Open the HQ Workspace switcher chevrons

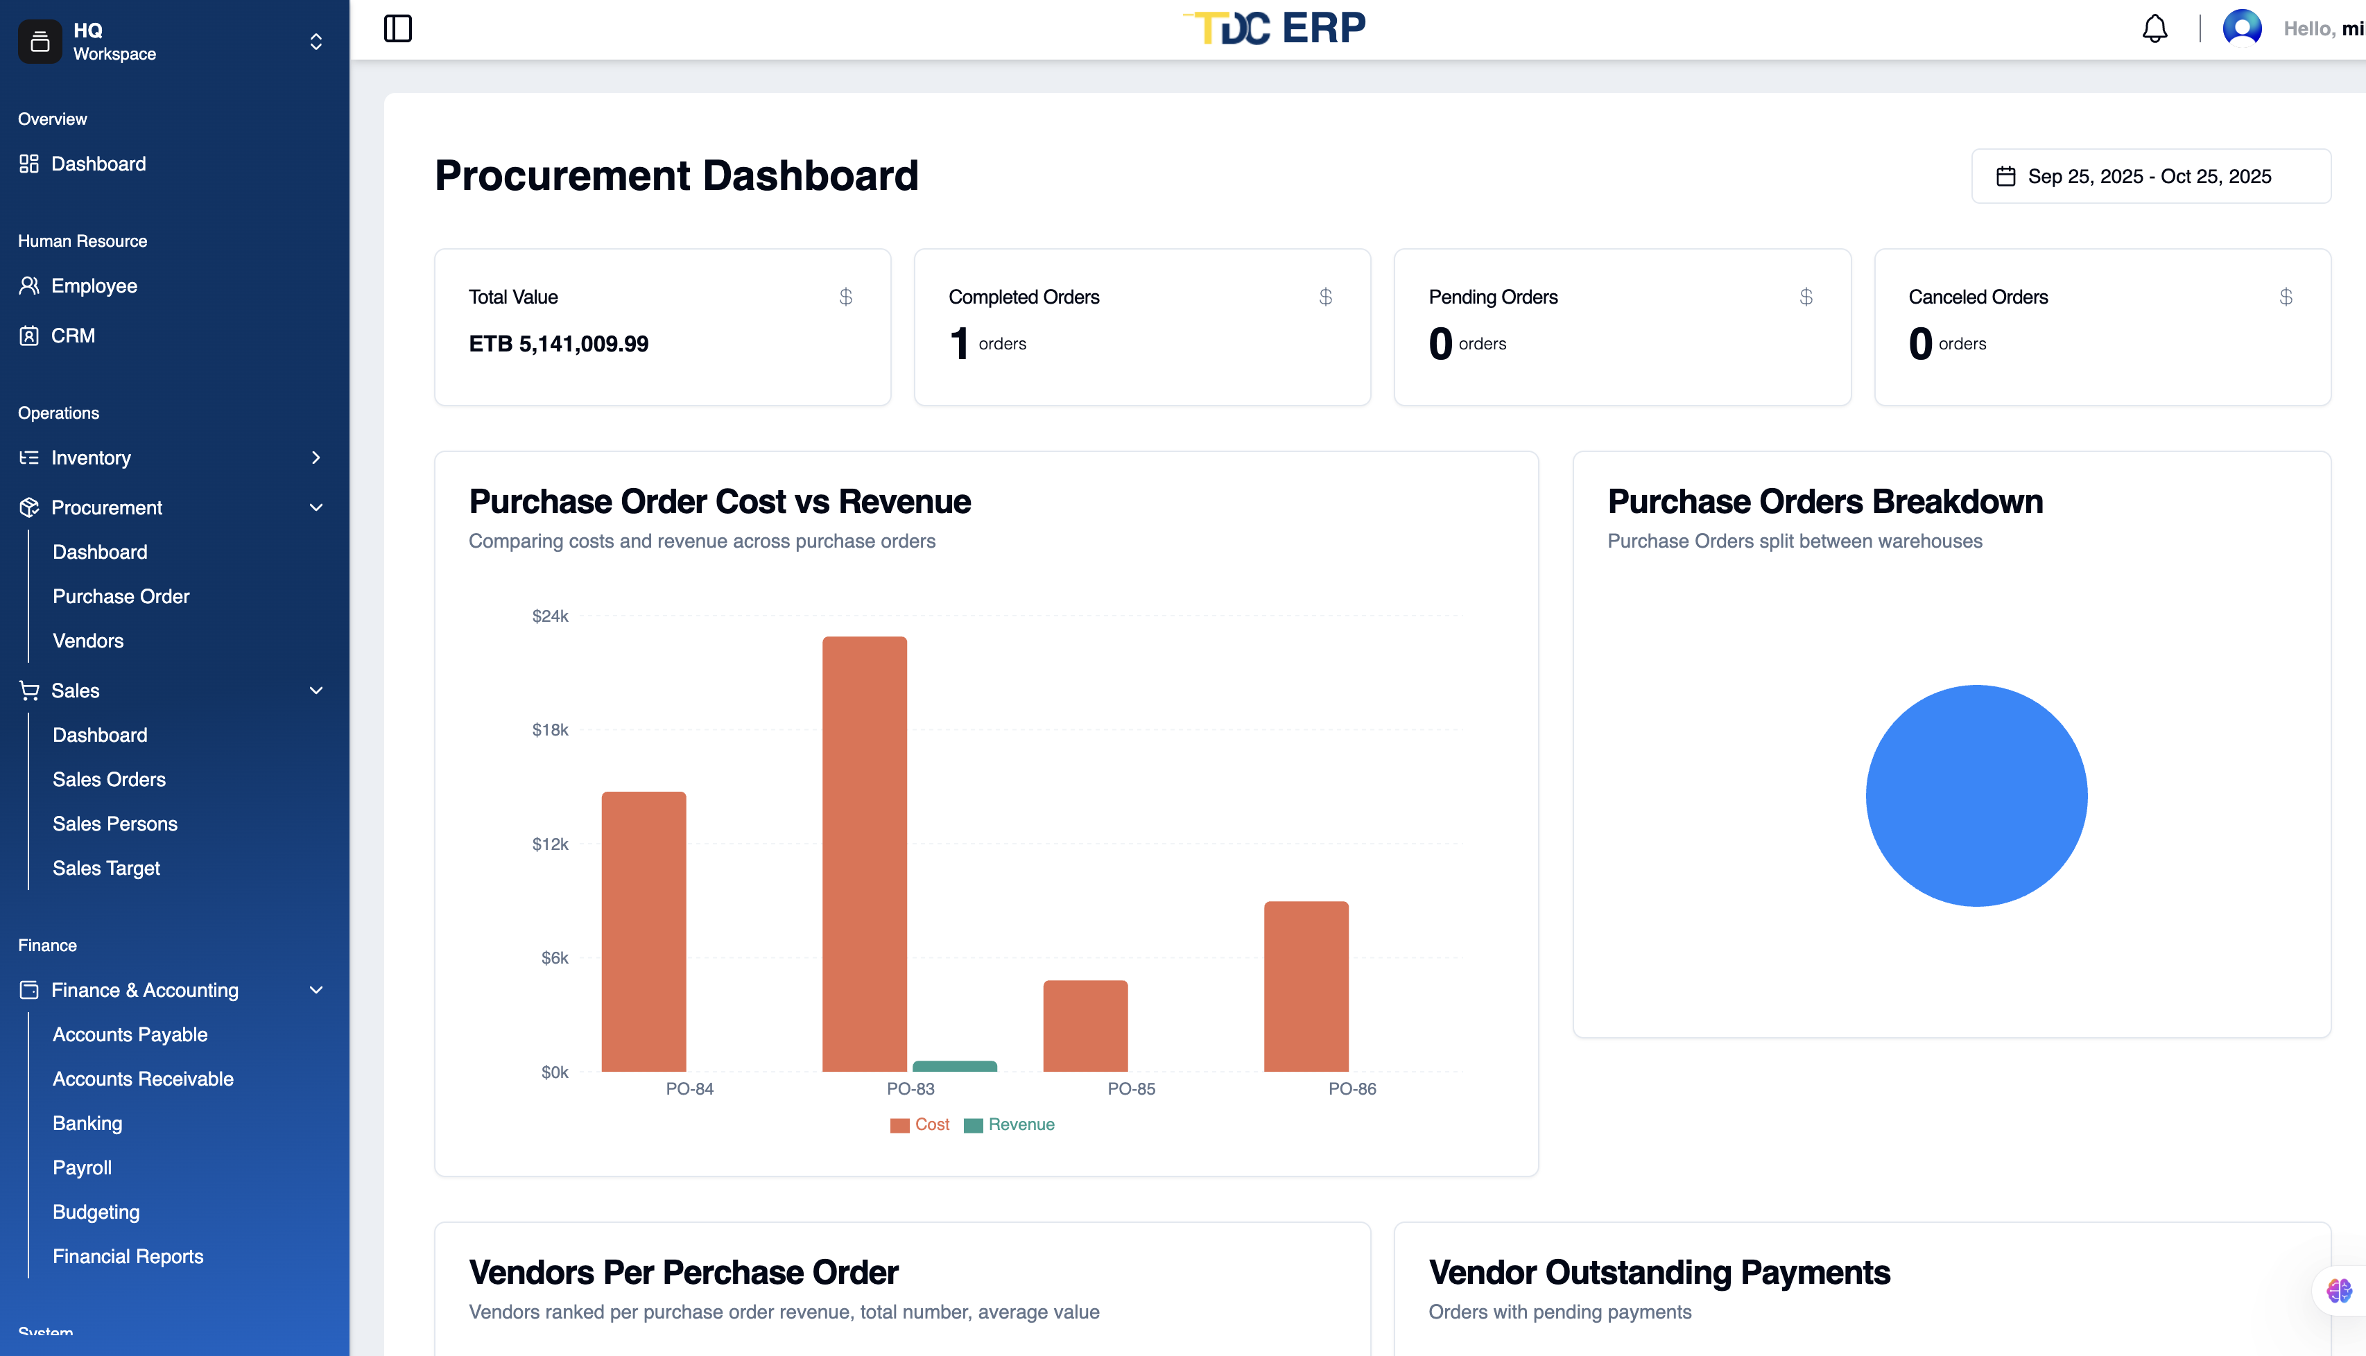pos(316,42)
